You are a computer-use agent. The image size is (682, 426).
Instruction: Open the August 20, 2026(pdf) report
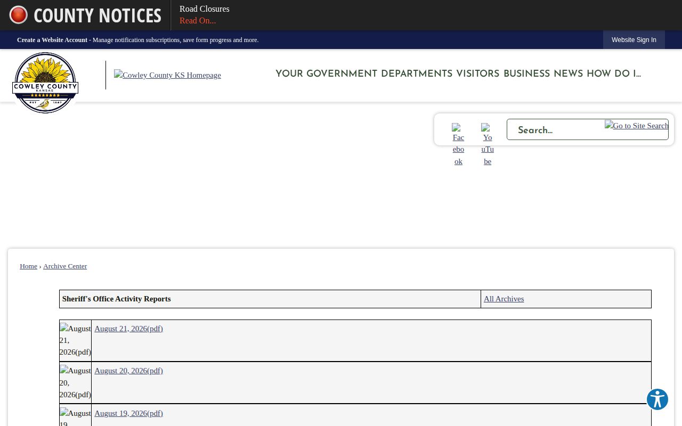click(128, 371)
